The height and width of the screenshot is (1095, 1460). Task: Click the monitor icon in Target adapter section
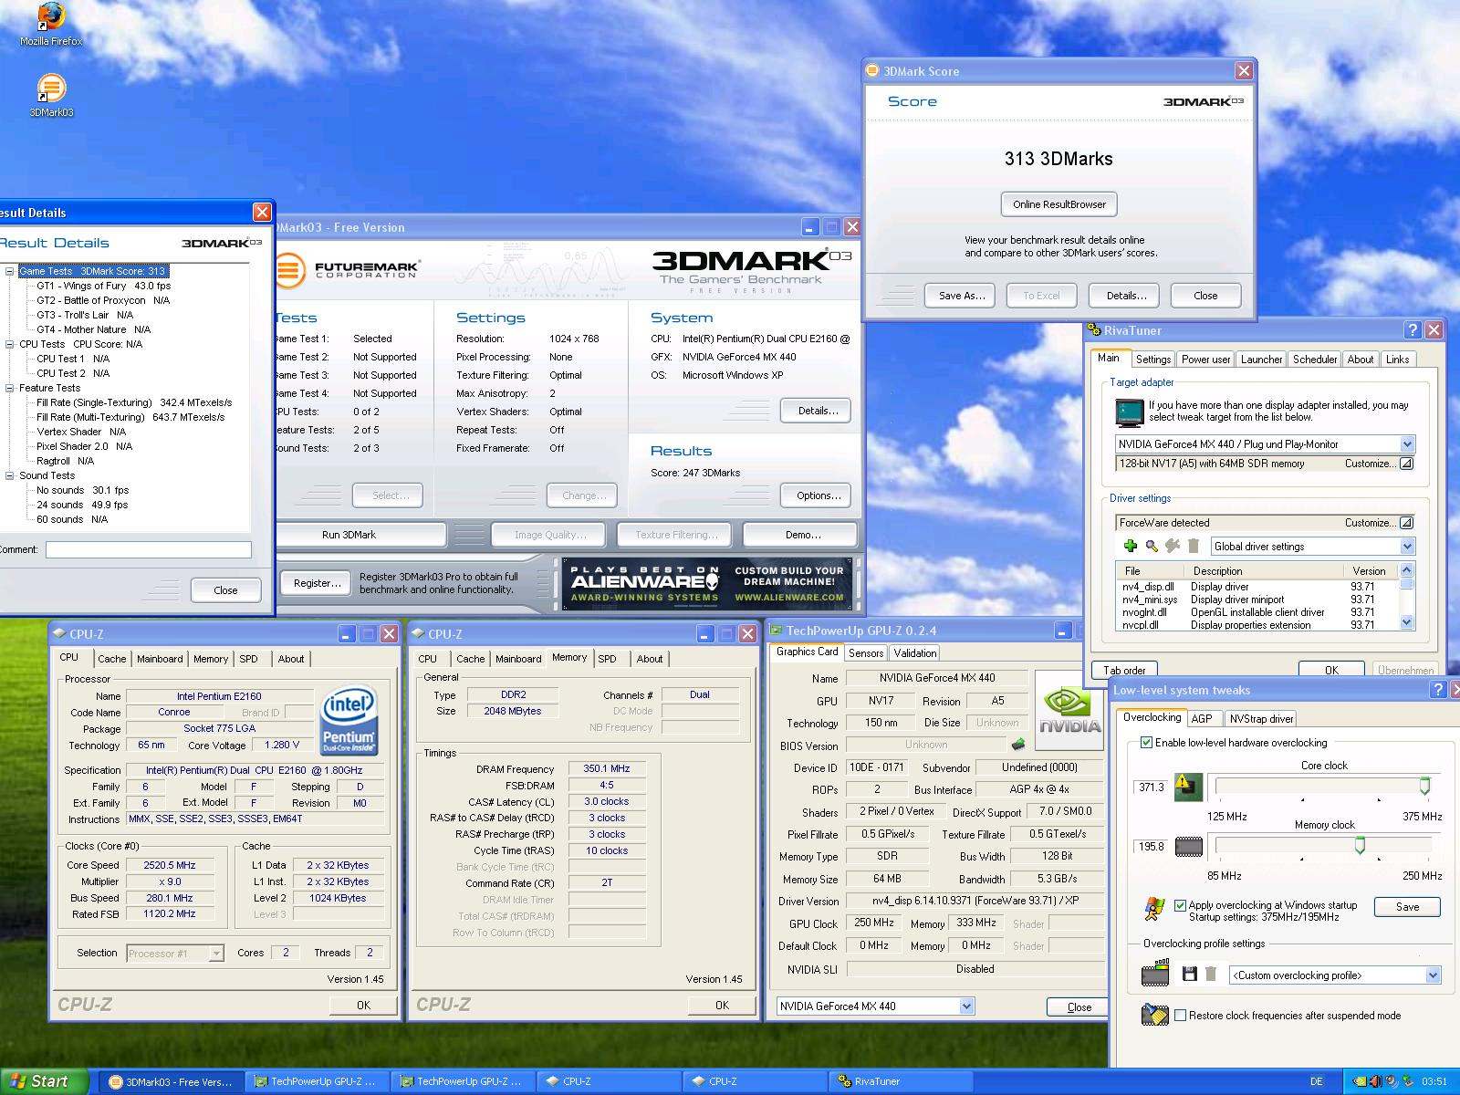pyautogui.click(x=1130, y=412)
